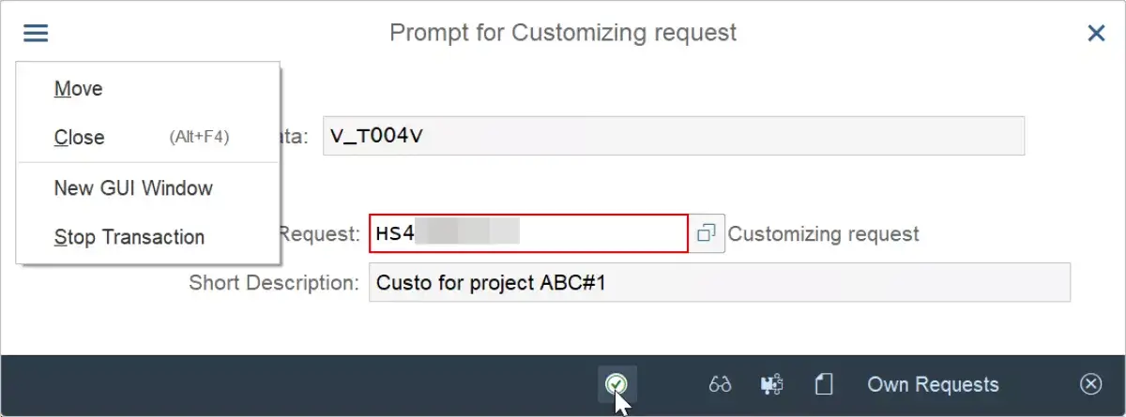
Task: Click the dialog title 'Prompt for Customizing request'
Action: click(563, 33)
